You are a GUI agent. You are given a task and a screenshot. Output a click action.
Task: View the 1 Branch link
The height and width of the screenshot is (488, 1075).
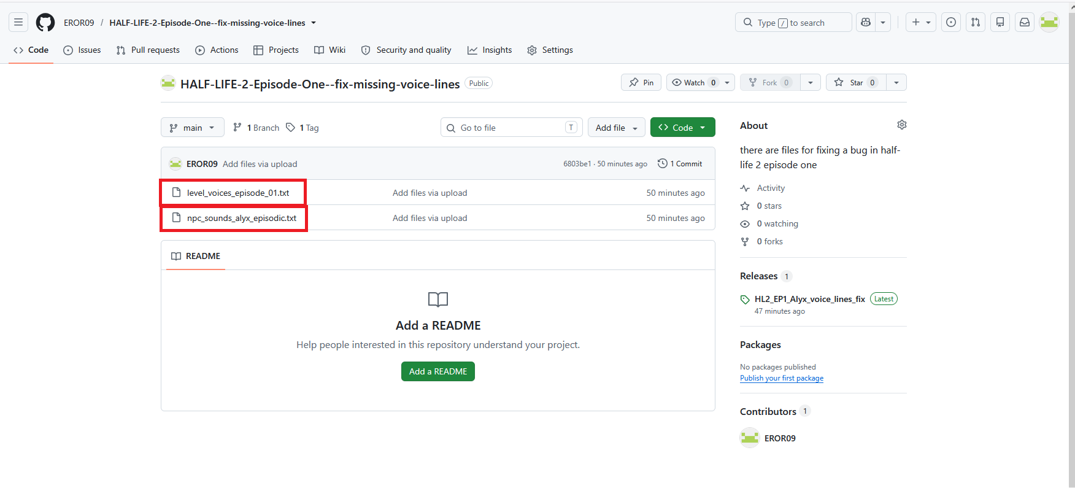[x=256, y=128]
